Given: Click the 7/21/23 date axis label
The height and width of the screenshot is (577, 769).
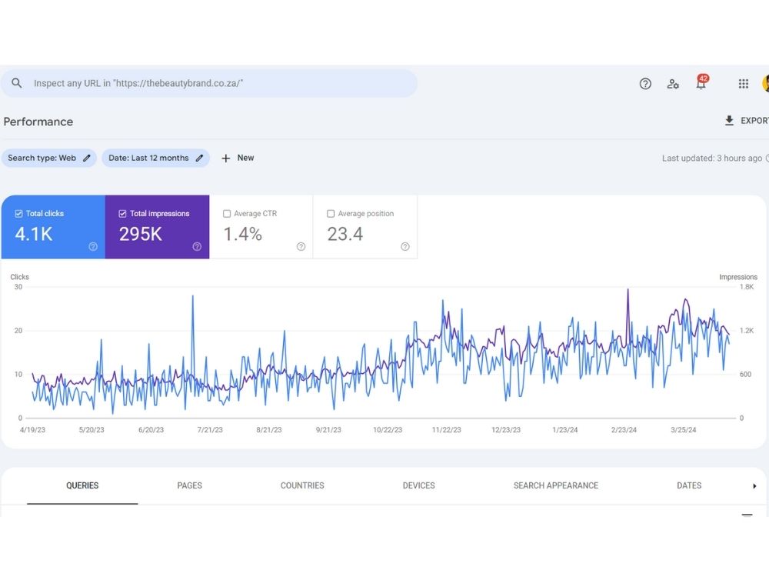Looking at the screenshot, I should pos(210,430).
